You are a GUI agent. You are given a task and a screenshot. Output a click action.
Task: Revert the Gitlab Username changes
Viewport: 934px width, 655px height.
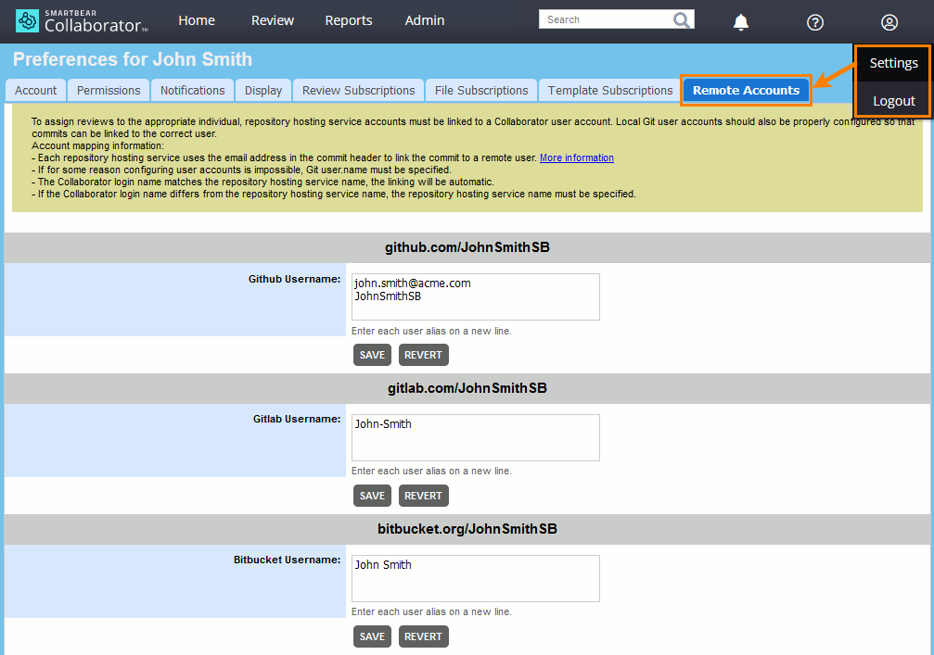(424, 497)
